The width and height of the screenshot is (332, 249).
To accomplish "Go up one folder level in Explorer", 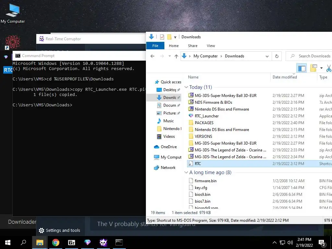I will click(x=176, y=56).
